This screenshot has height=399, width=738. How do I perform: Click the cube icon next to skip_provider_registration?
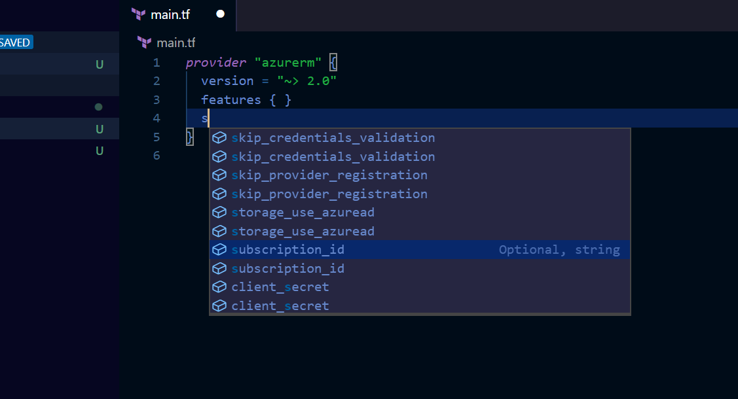[219, 175]
